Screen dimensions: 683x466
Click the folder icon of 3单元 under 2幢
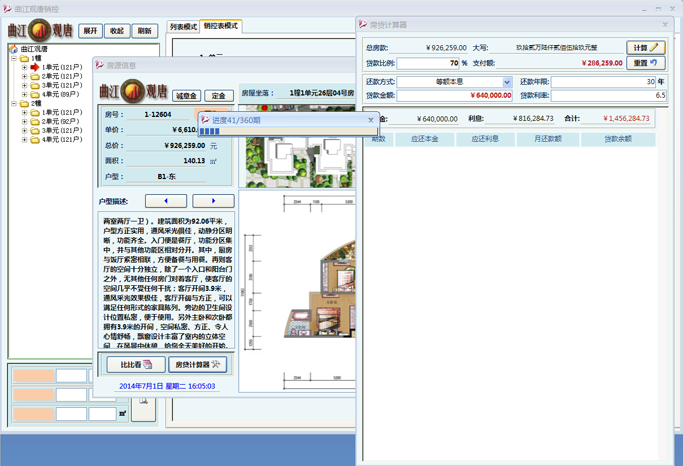[x=35, y=130]
